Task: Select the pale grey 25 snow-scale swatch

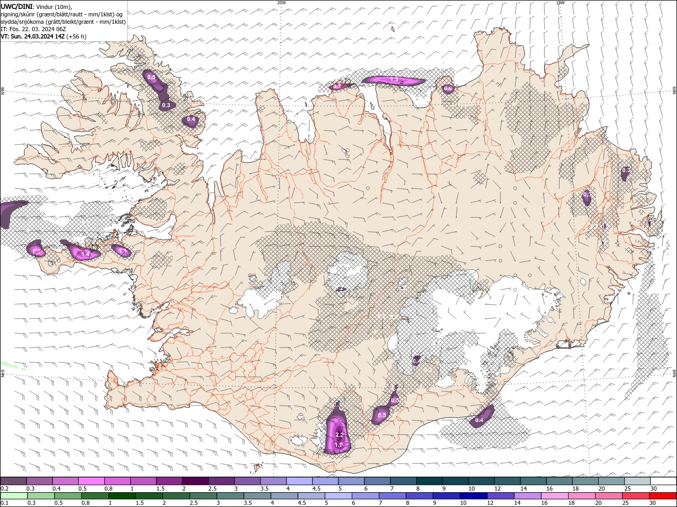Action: pos(637,481)
